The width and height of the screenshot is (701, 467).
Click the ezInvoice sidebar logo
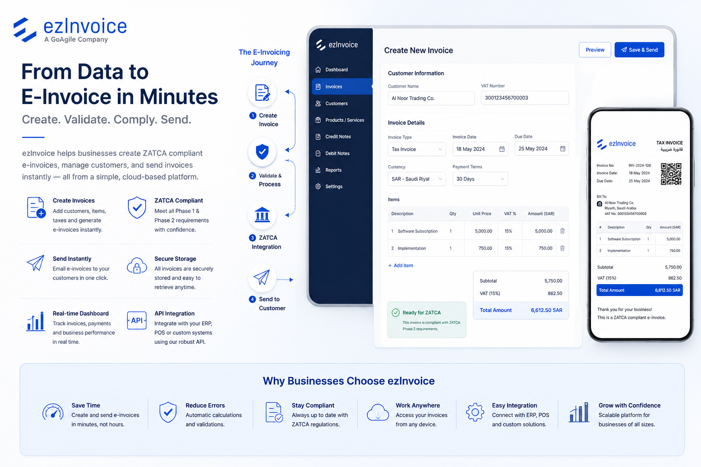[337, 45]
